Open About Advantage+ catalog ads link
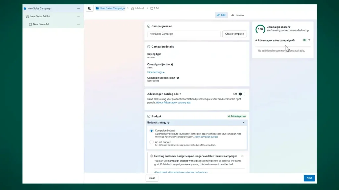The width and height of the screenshot is (339, 190). click(173, 103)
